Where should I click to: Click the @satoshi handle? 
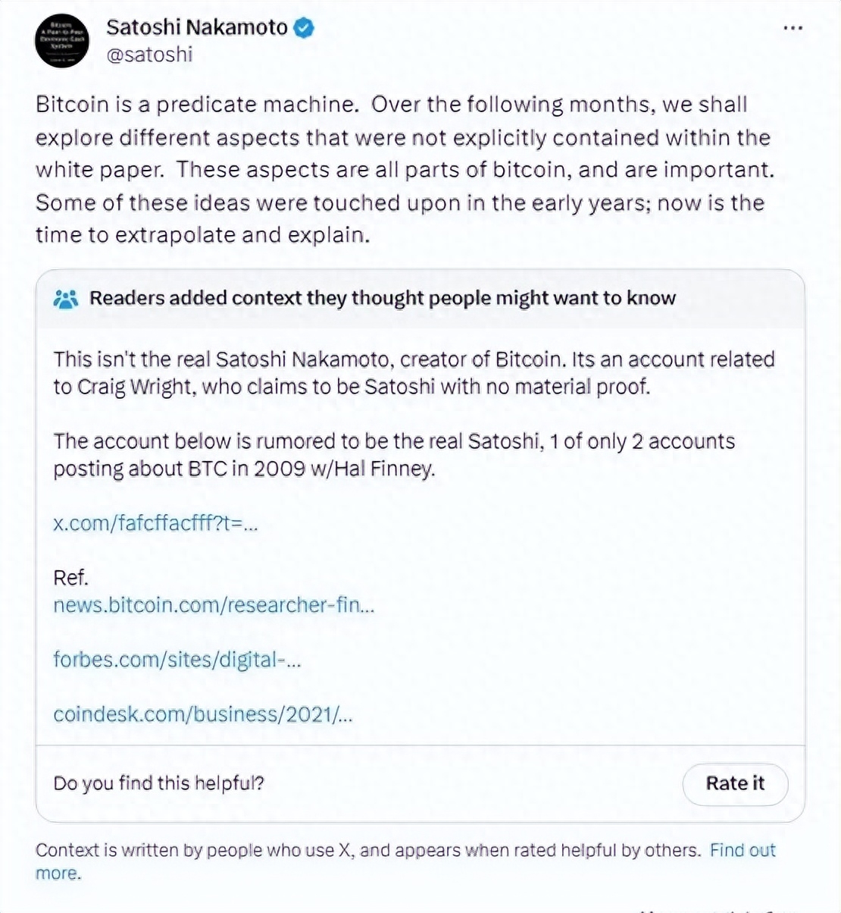pyautogui.click(x=150, y=55)
